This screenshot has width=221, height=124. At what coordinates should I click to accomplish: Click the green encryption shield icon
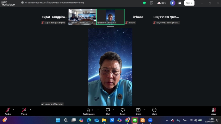[x=144, y=3]
